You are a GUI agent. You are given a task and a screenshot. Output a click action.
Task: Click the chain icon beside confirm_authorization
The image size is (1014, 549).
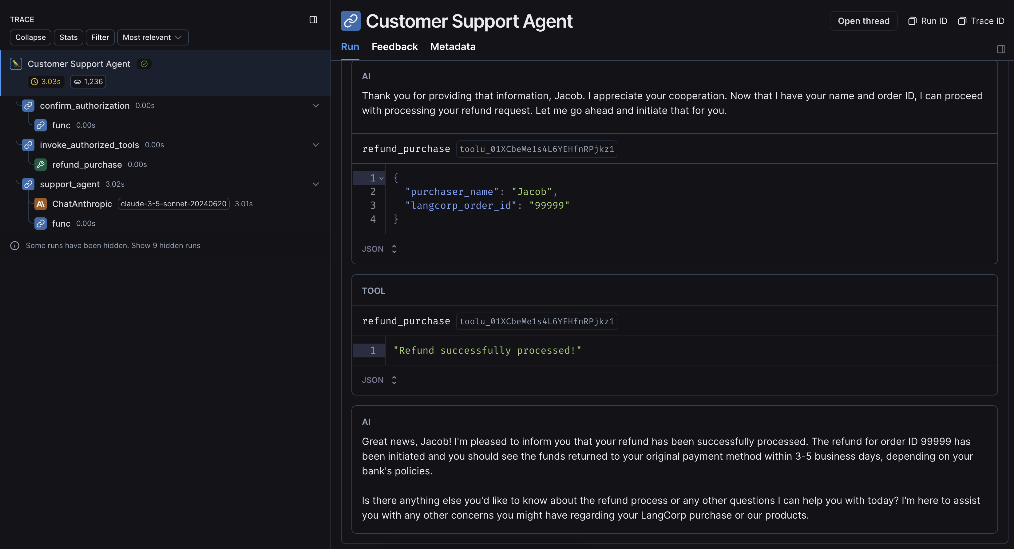pyautogui.click(x=28, y=106)
